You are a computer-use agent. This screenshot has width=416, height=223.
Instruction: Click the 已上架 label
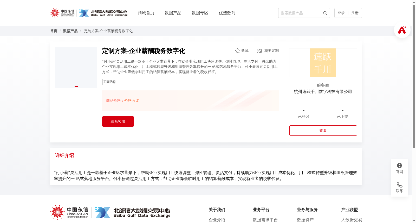(342, 117)
